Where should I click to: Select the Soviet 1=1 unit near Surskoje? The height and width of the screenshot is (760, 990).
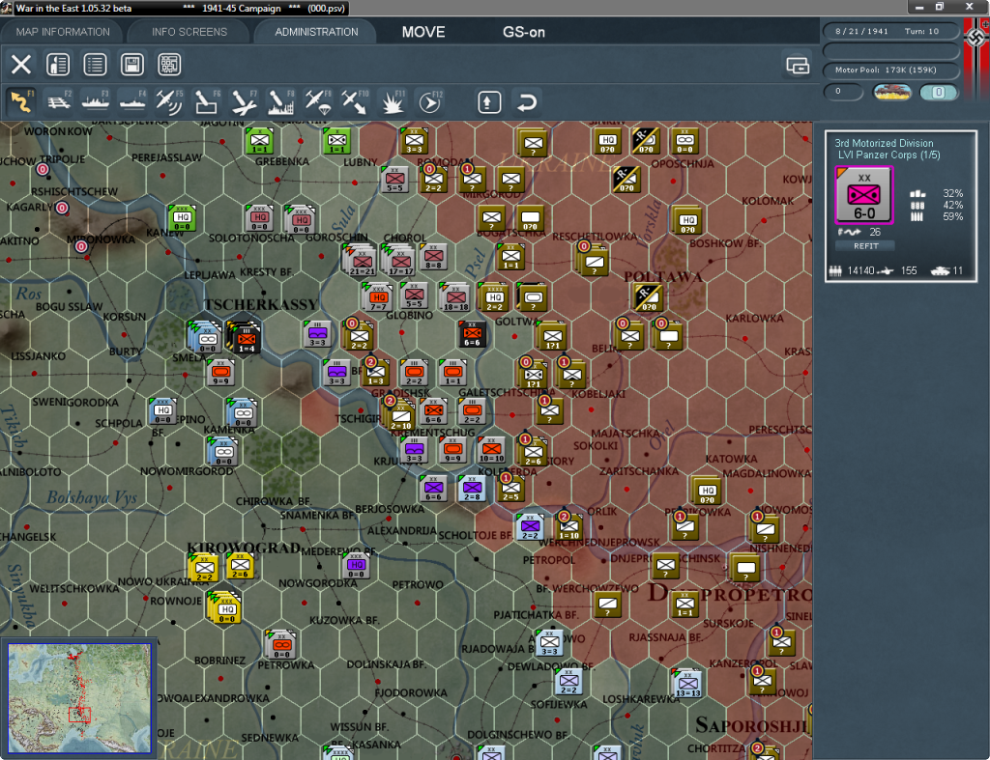coord(684,605)
